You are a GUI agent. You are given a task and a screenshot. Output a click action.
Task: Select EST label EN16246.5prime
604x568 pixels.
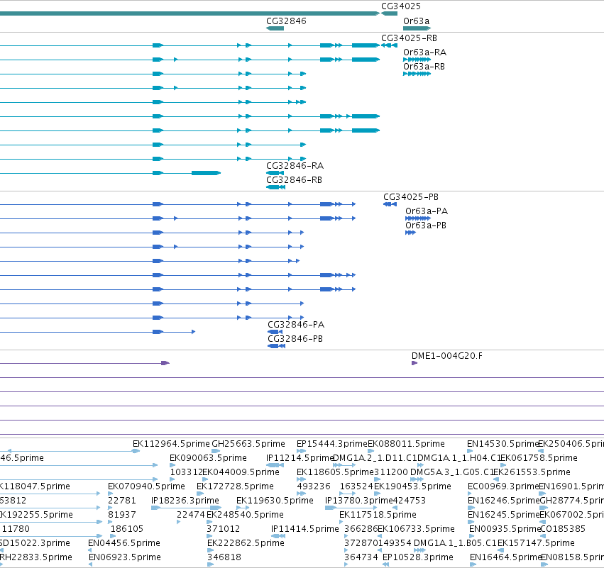tap(503, 501)
